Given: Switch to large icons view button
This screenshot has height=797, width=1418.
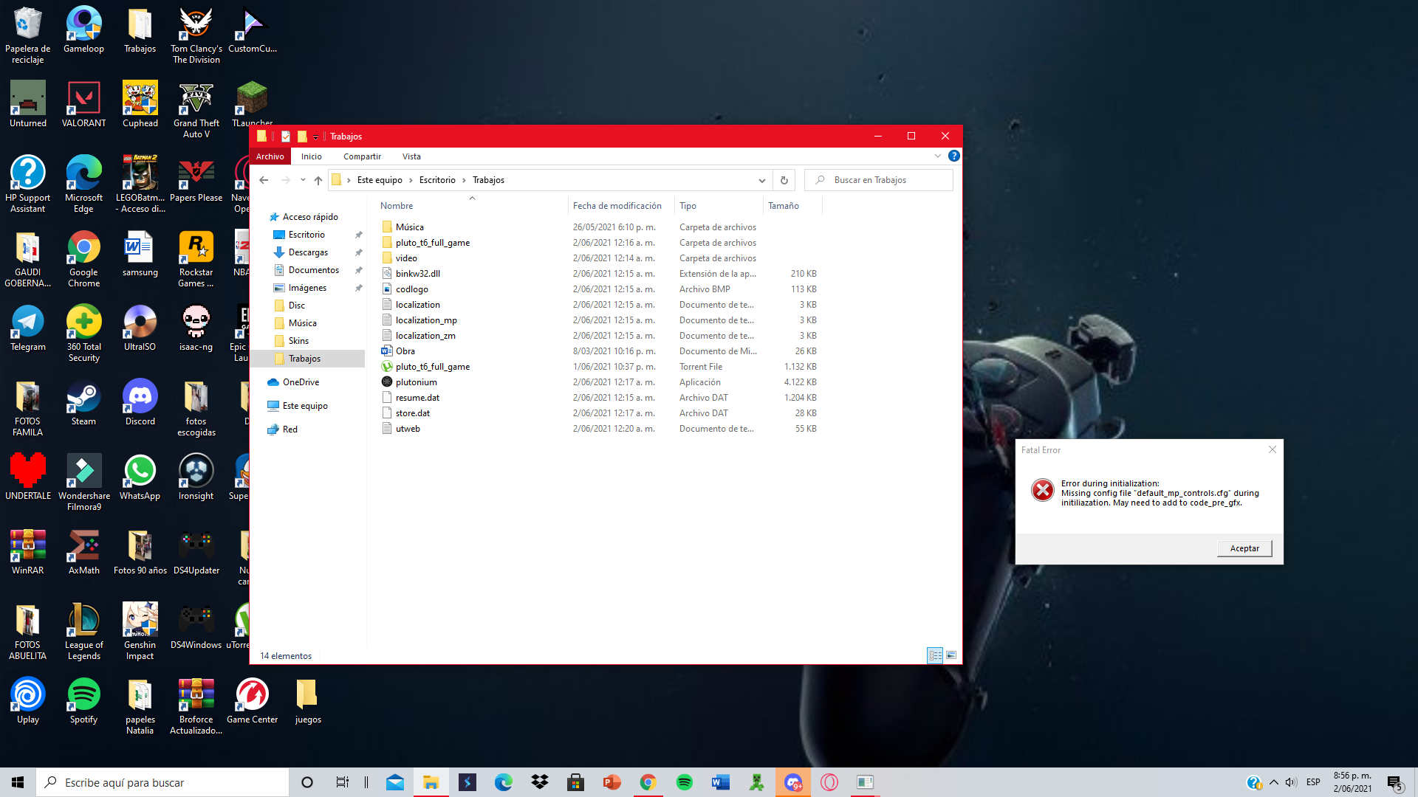Looking at the screenshot, I should point(951,655).
